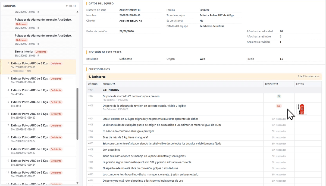
Task: Select Pulsador de Alarma with SN ending 039-15
Action: (x=39, y=24)
